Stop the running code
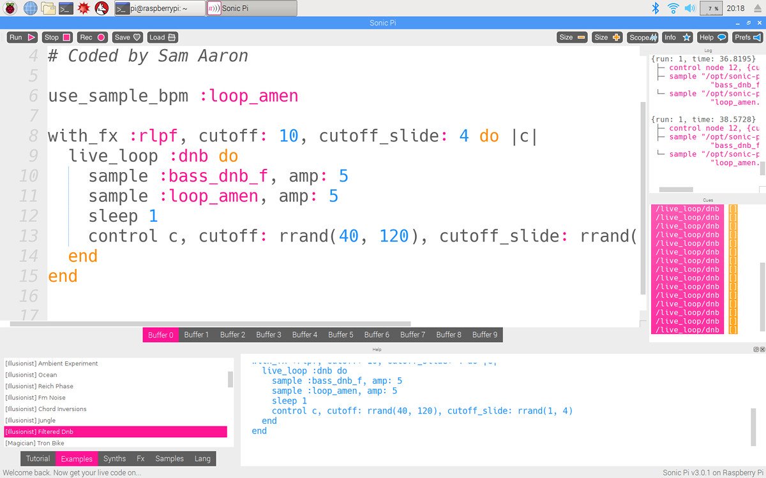 click(x=57, y=38)
